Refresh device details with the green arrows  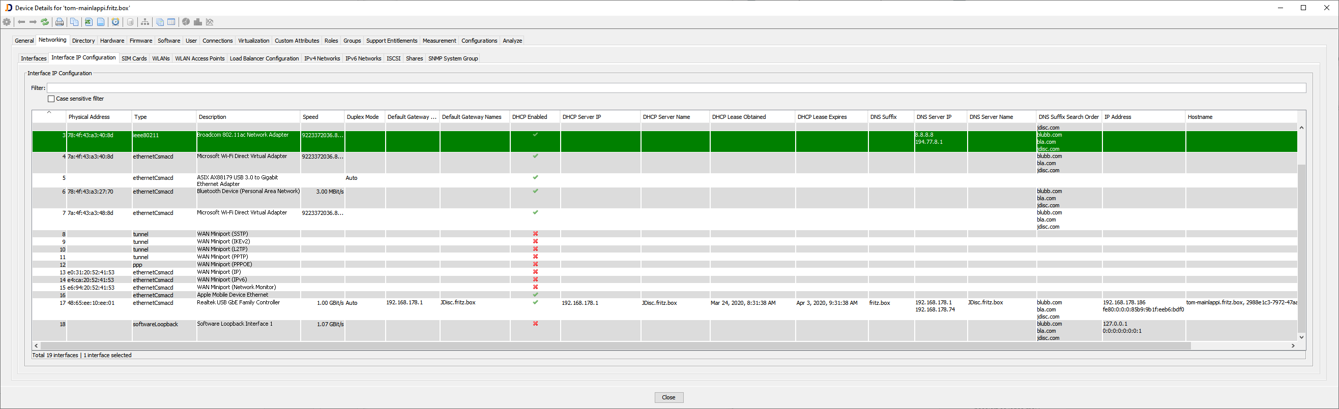tap(45, 22)
